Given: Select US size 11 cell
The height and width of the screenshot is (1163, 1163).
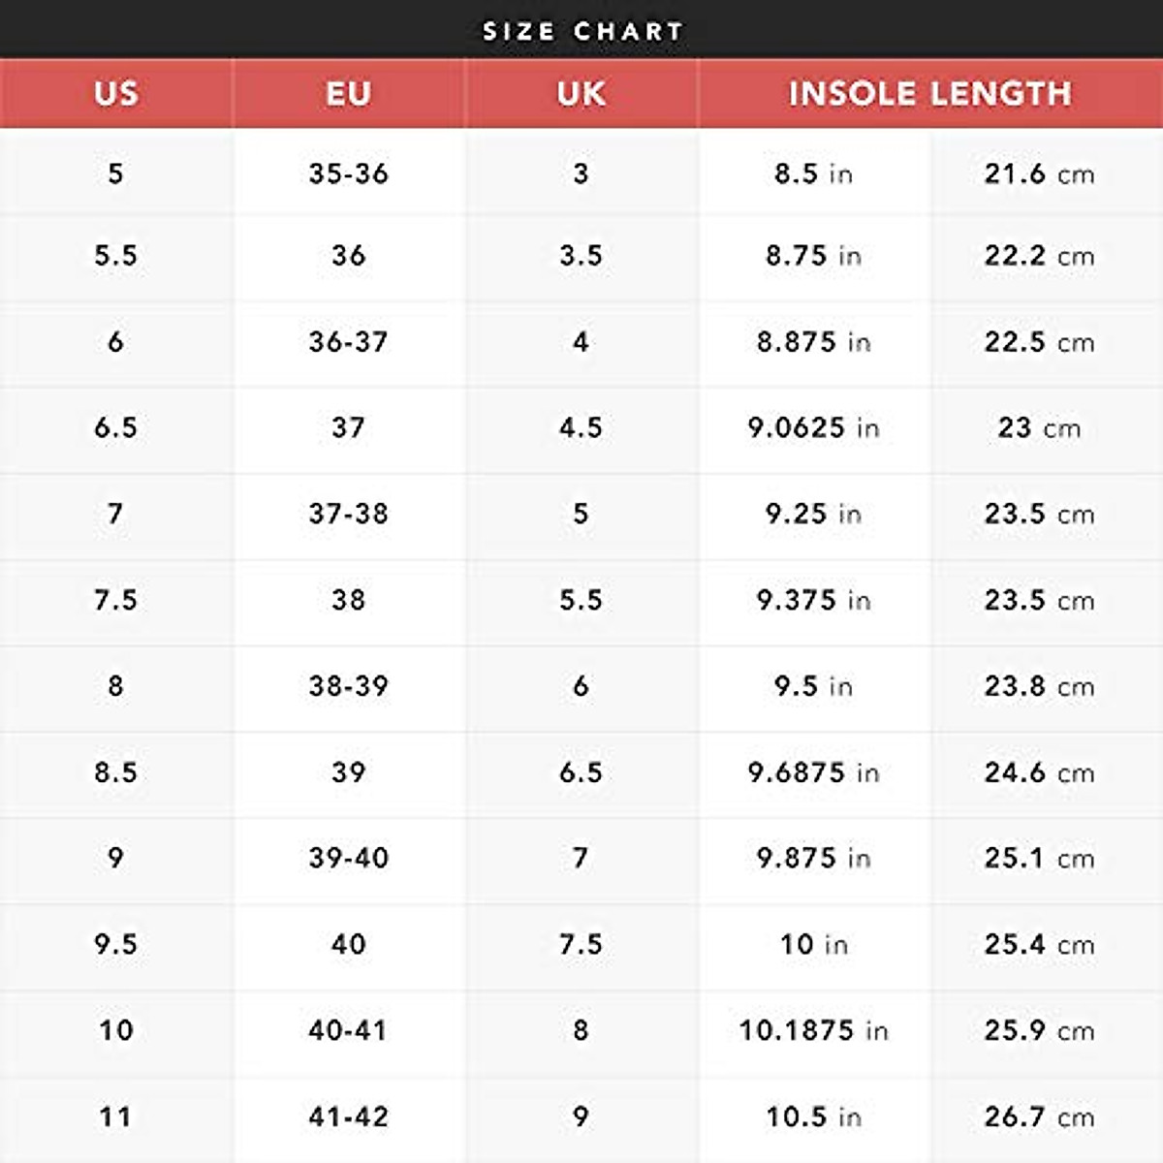Looking at the screenshot, I should [115, 1116].
